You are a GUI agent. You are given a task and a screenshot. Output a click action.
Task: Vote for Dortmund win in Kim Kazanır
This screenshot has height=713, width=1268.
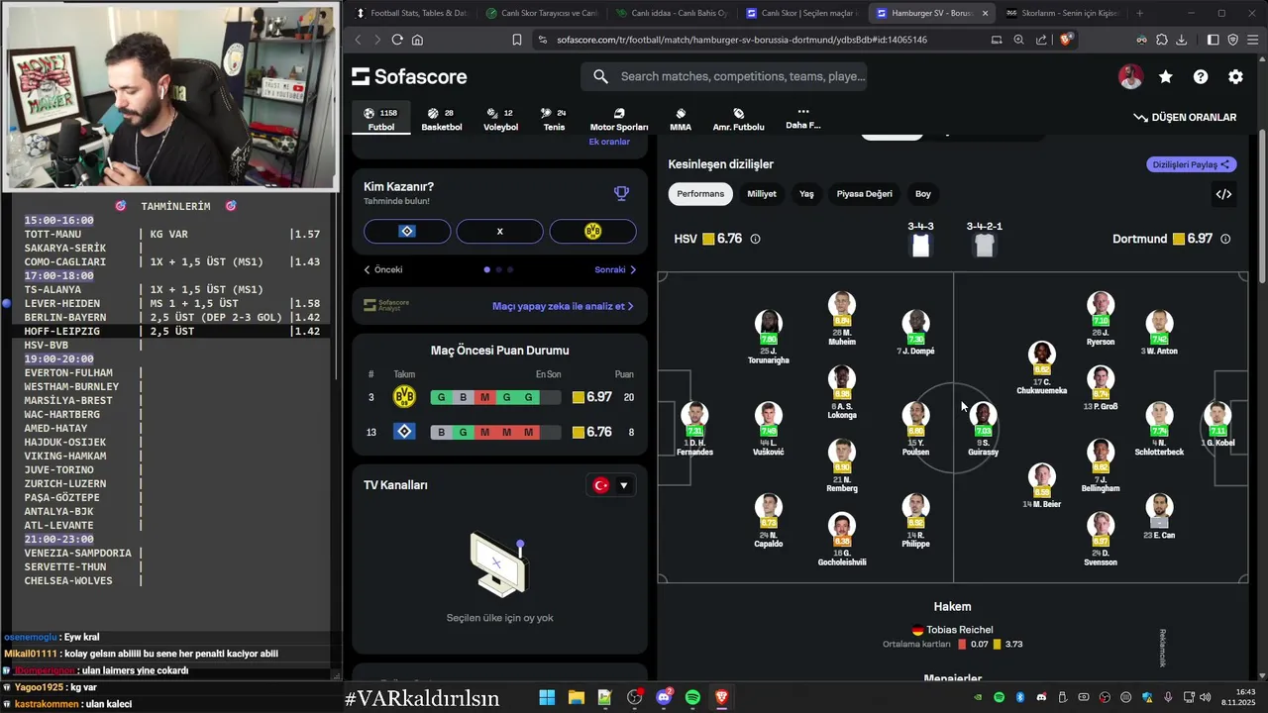pos(592,231)
